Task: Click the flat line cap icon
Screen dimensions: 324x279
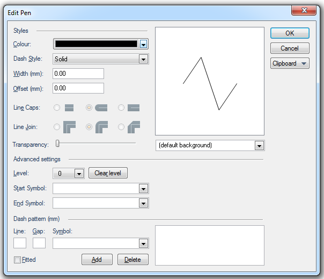Action: pyautogui.click(x=69, y=108)
